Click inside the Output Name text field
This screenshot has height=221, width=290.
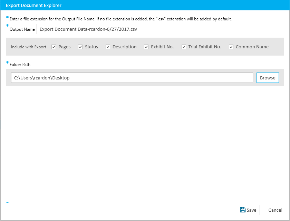point(160,29)
